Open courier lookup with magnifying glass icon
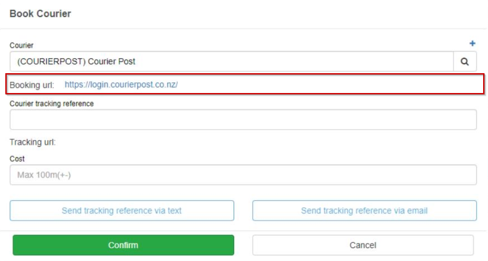Image resolution: width=488 pixels, height=261 pixels. click(x=465, y=61)
